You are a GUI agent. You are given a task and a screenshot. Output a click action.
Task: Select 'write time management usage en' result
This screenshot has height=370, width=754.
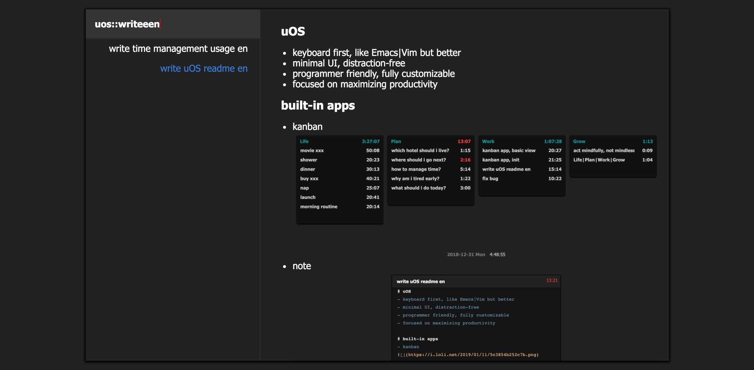pyautogui.click(x=178, y=49)
